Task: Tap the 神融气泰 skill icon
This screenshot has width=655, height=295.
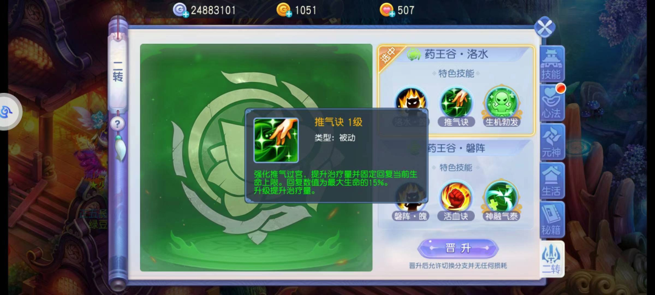Action: pos(502,196)
